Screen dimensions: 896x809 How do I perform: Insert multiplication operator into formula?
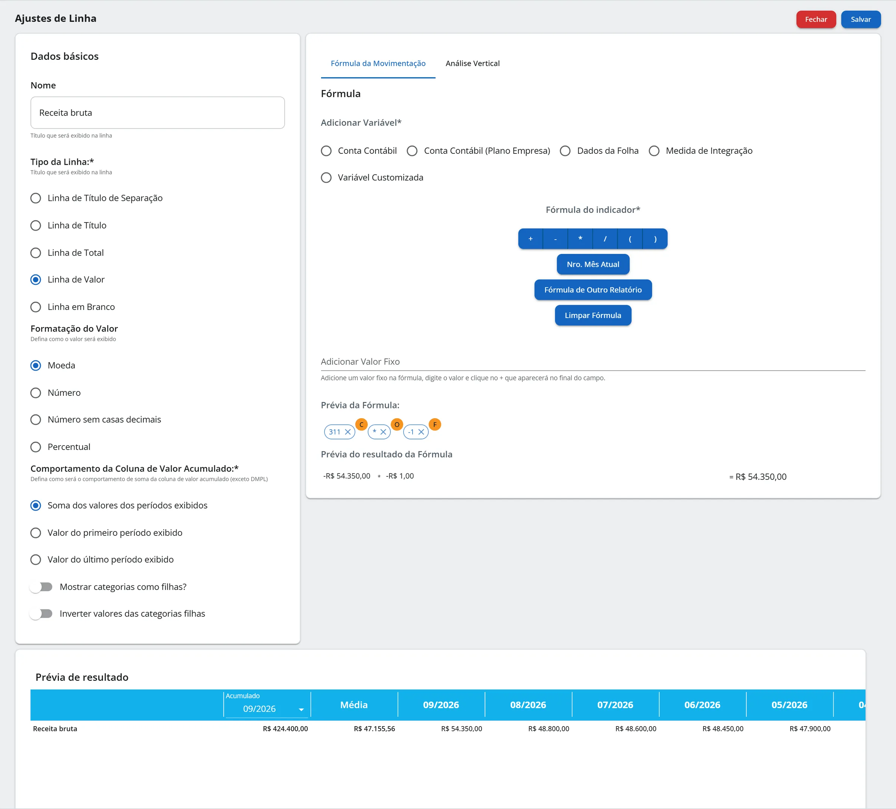(x=580, y=239)
